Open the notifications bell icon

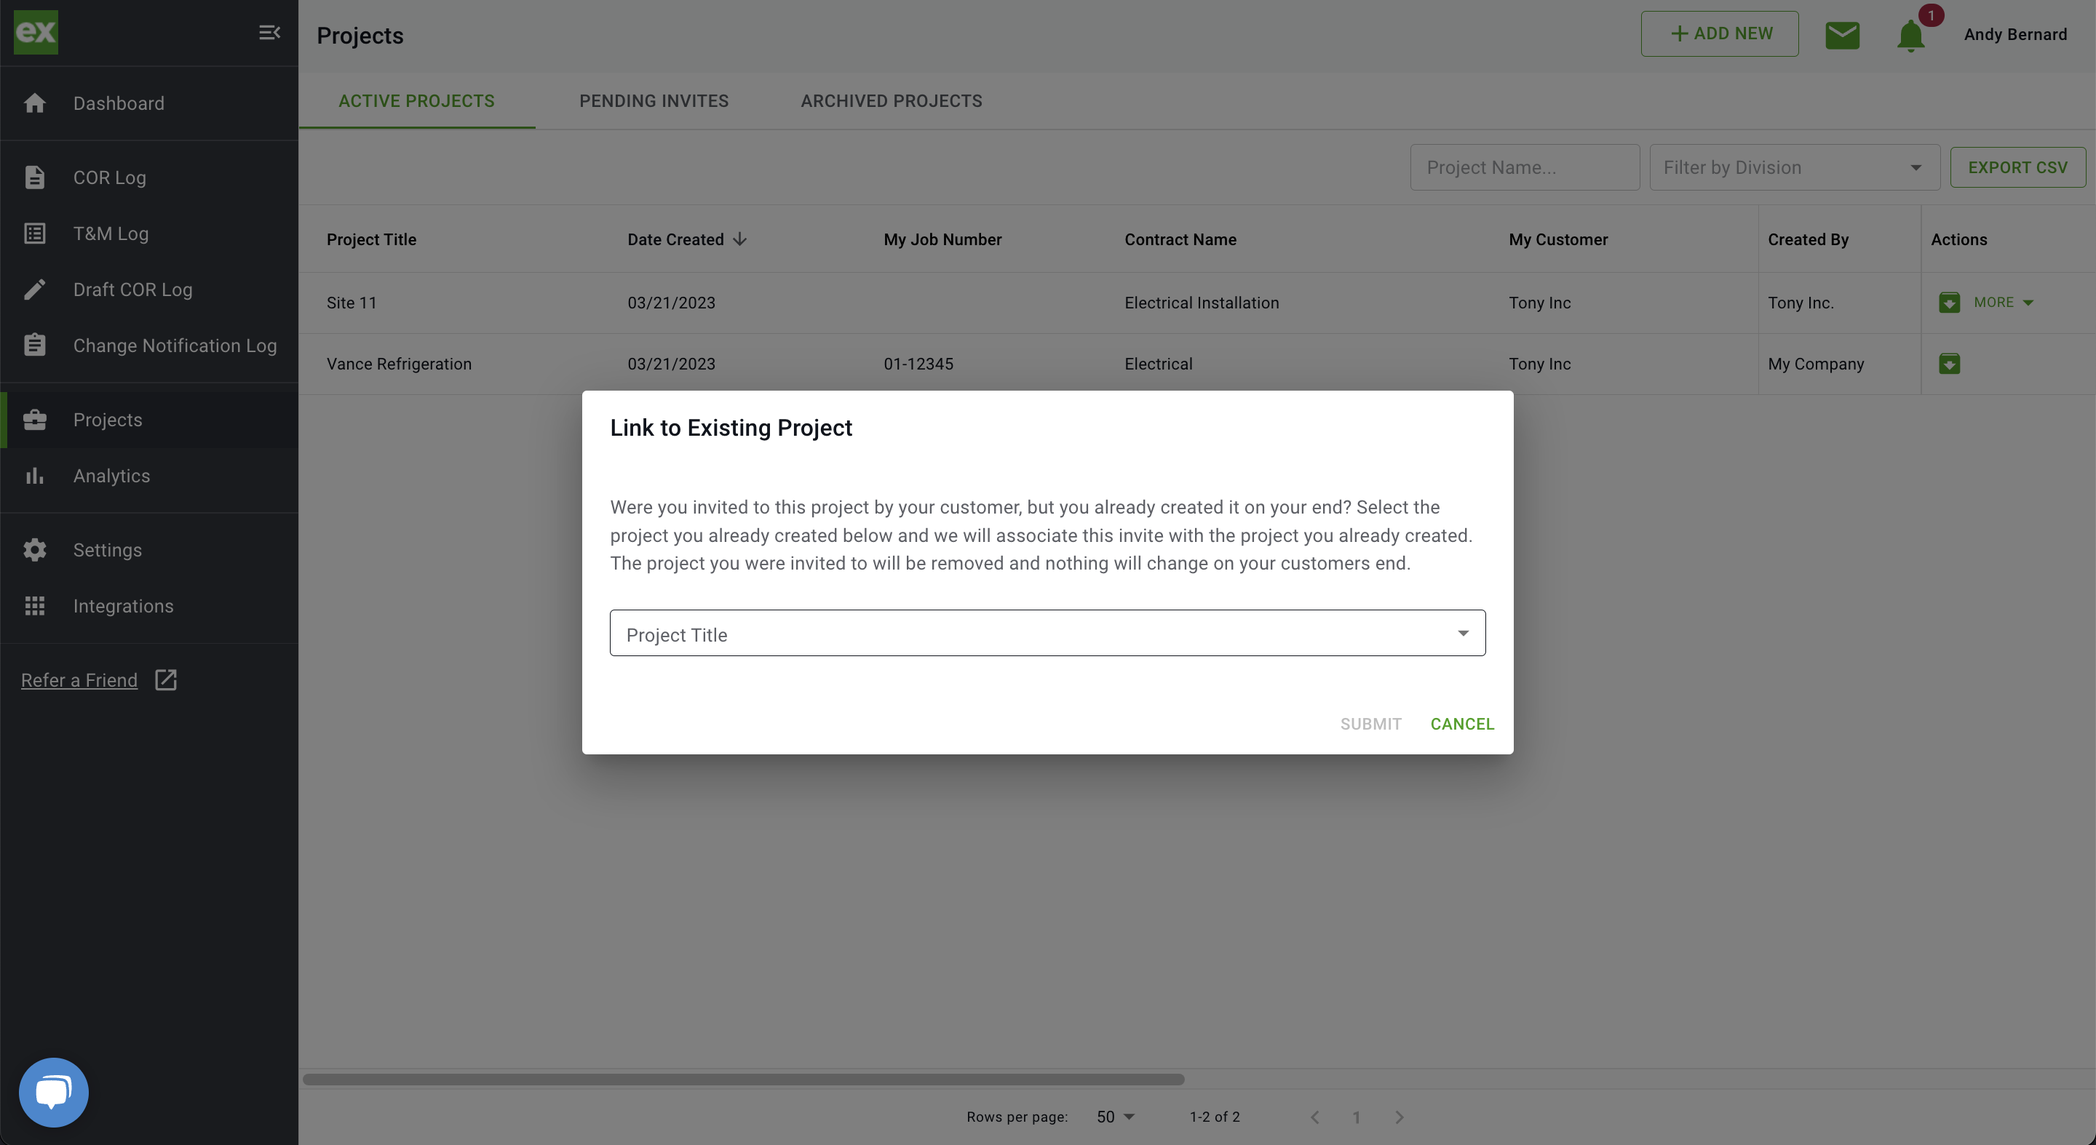(x=1910, y=36)
